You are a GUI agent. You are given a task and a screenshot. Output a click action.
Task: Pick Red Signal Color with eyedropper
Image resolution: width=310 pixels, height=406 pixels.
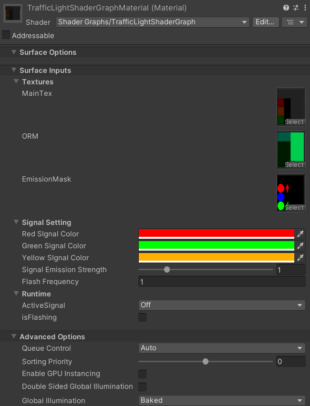pos(300,234)
